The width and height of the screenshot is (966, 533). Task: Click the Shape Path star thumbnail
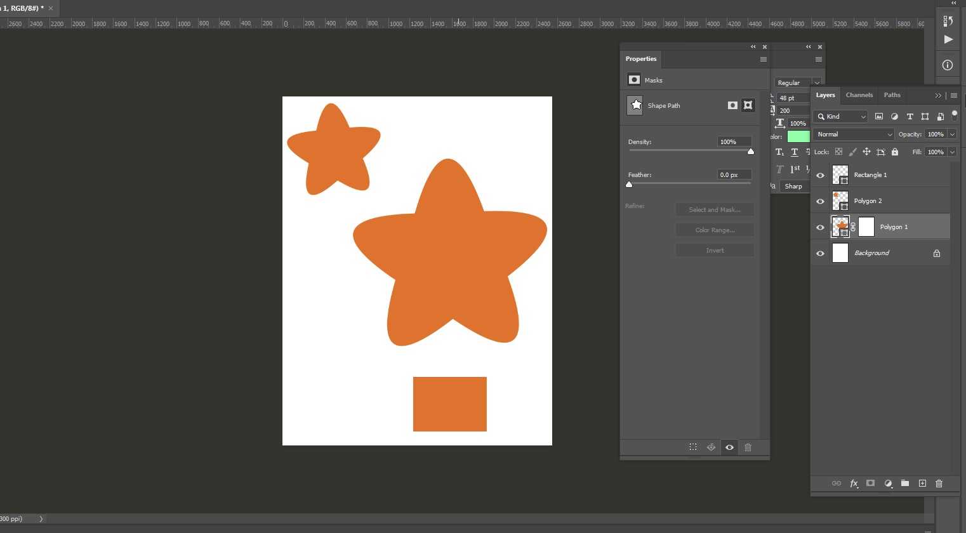click(635, 105)
